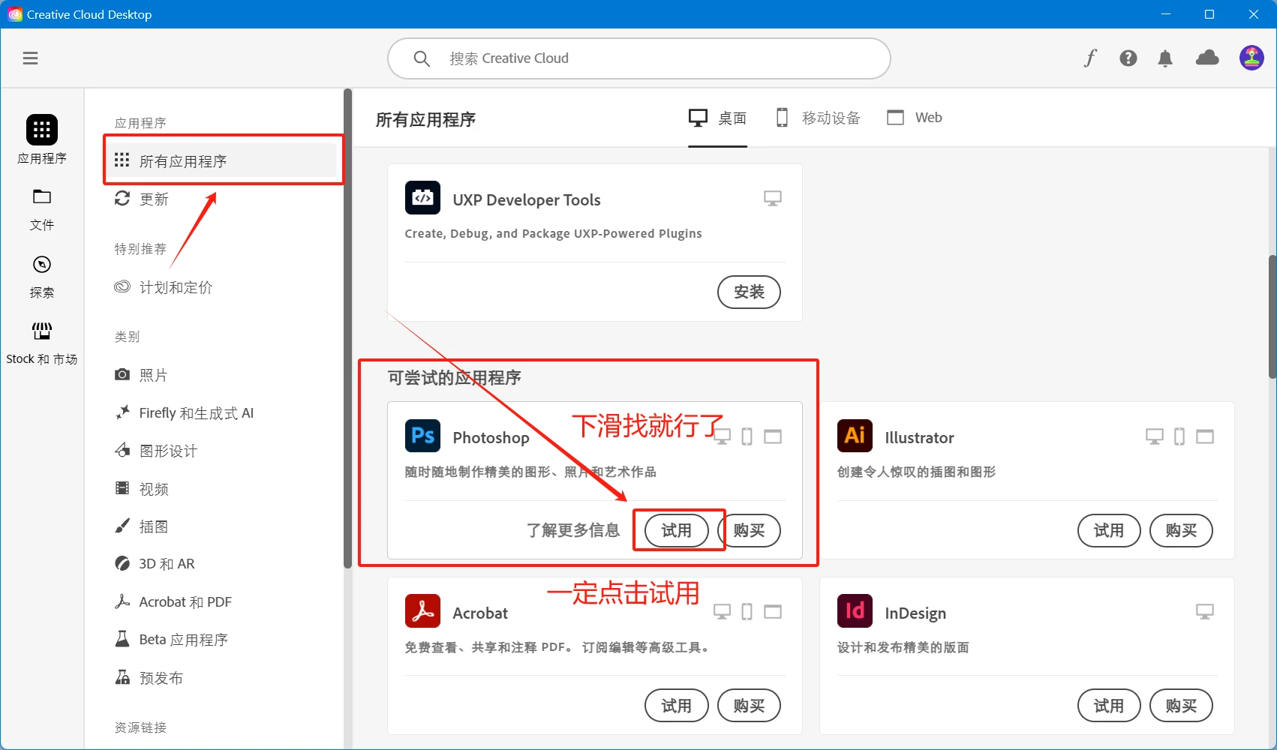The image size is (1277, 750).
Task: Click the InDesign app icon
Action: click(x=855, y=611)
